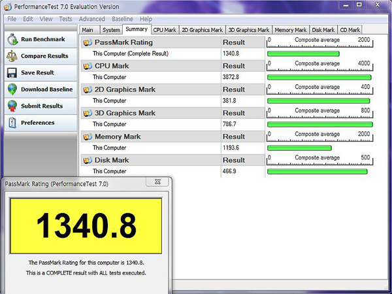Click the Run Benchmark stopwatch icon
392x294 pixels.
(12, 39)
